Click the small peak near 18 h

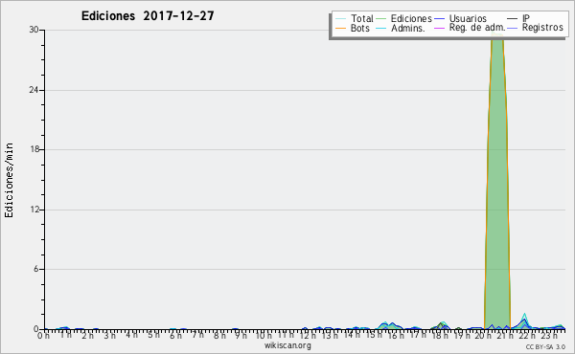coord(442,325)
